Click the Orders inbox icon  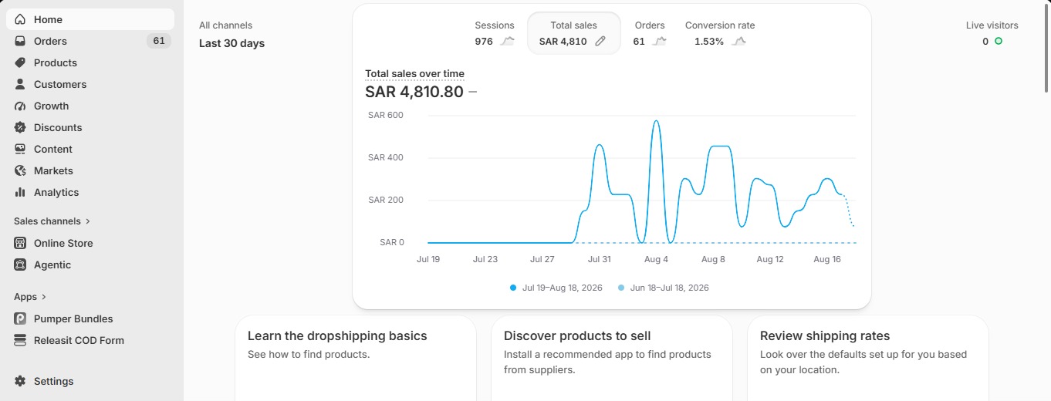click(20, 41)
